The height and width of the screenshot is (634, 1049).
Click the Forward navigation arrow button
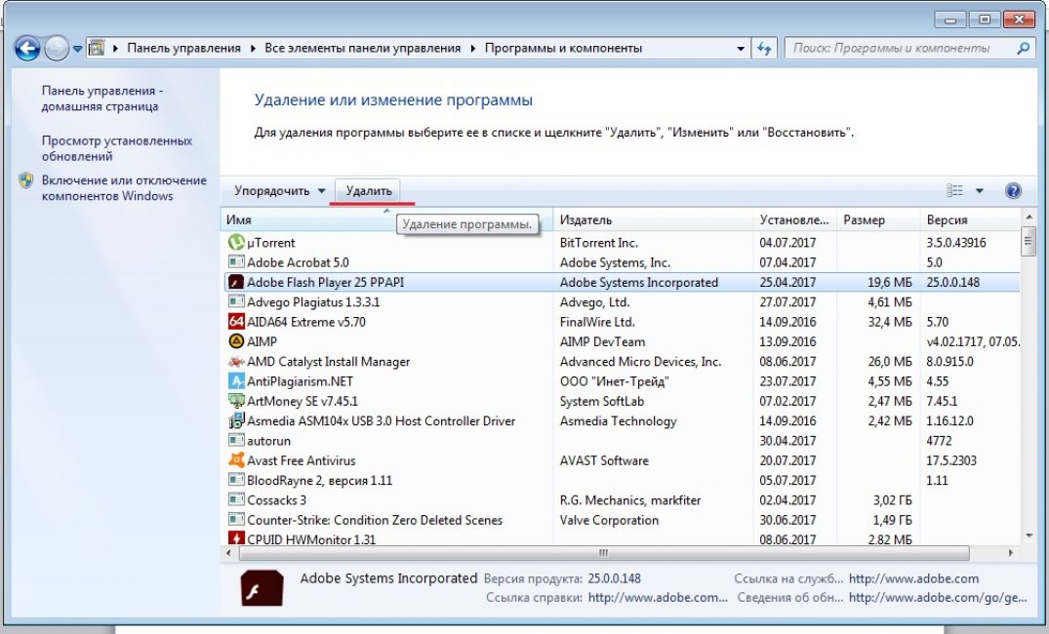(x=57, y=48)
